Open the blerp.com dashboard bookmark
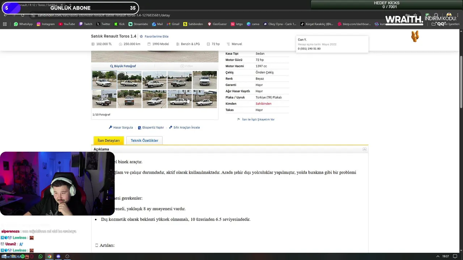The image size is (463, 260). [x=354, y=24]
